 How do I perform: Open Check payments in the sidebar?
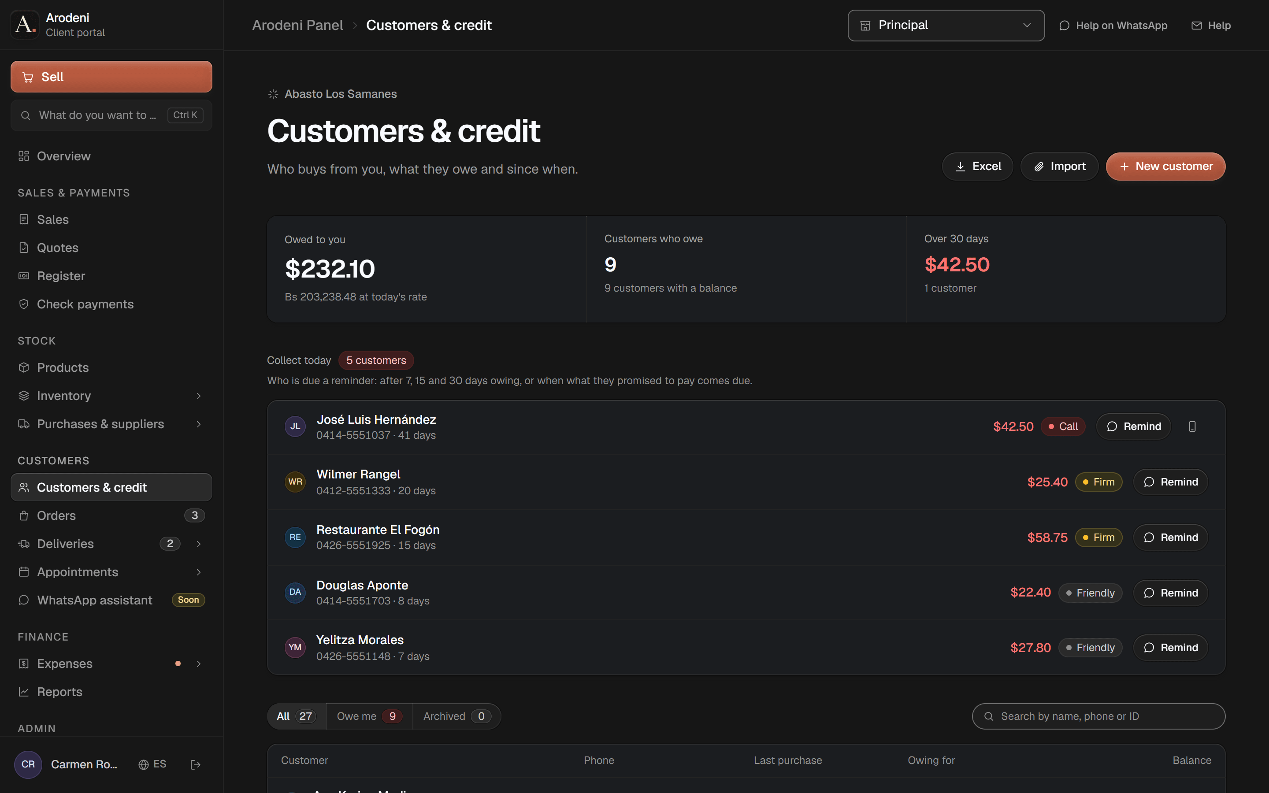pos(111,304)
